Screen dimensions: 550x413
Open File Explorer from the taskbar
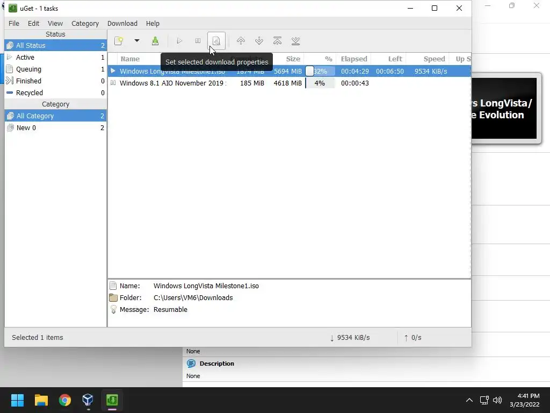click(x=41, y=400)
